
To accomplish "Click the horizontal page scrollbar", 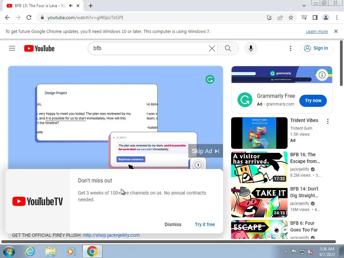I will click(x=169, y=242).
